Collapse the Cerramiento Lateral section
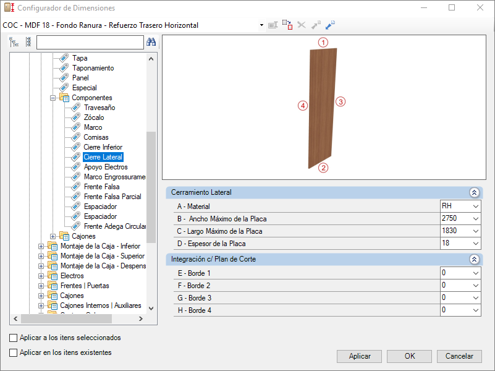The width and height of the screenshot is (495, 371). click(474, 192)
